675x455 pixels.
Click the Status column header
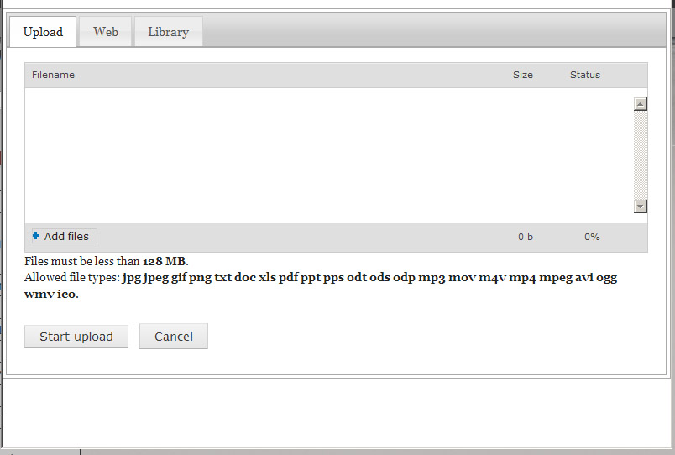tap(585, 75)
